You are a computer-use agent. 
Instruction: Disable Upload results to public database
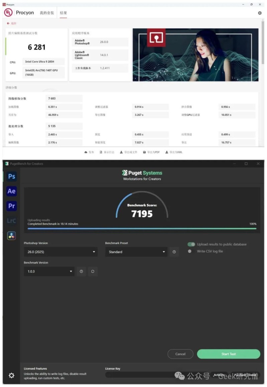[x=191, y=244]
